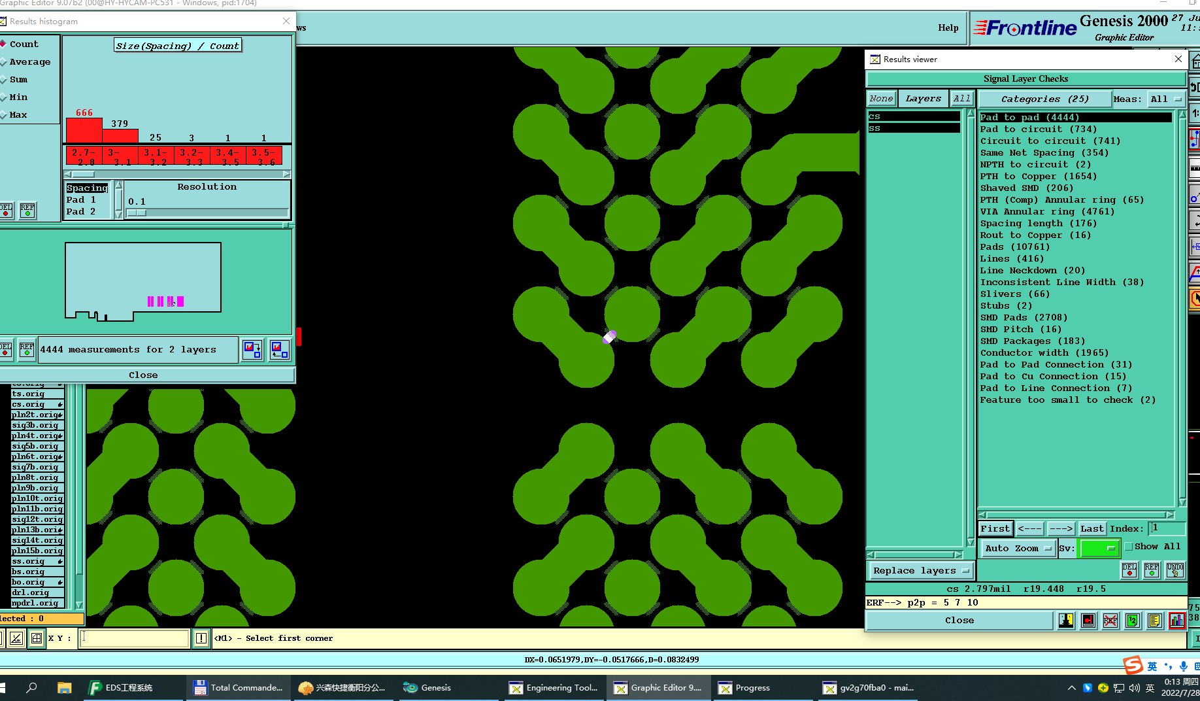Image resolution: width=1200 pixels, height=701 pixels.
Task: Select the sig3b.orig layer
Action: 37,425
